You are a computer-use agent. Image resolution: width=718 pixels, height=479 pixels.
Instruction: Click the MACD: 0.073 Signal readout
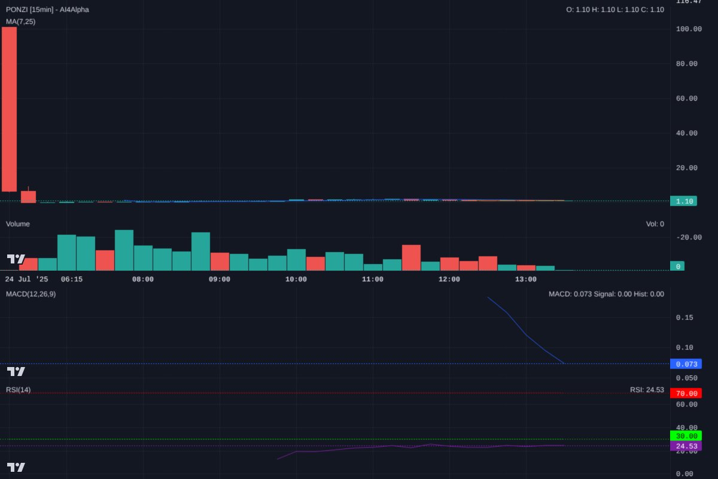pos(606,294)
